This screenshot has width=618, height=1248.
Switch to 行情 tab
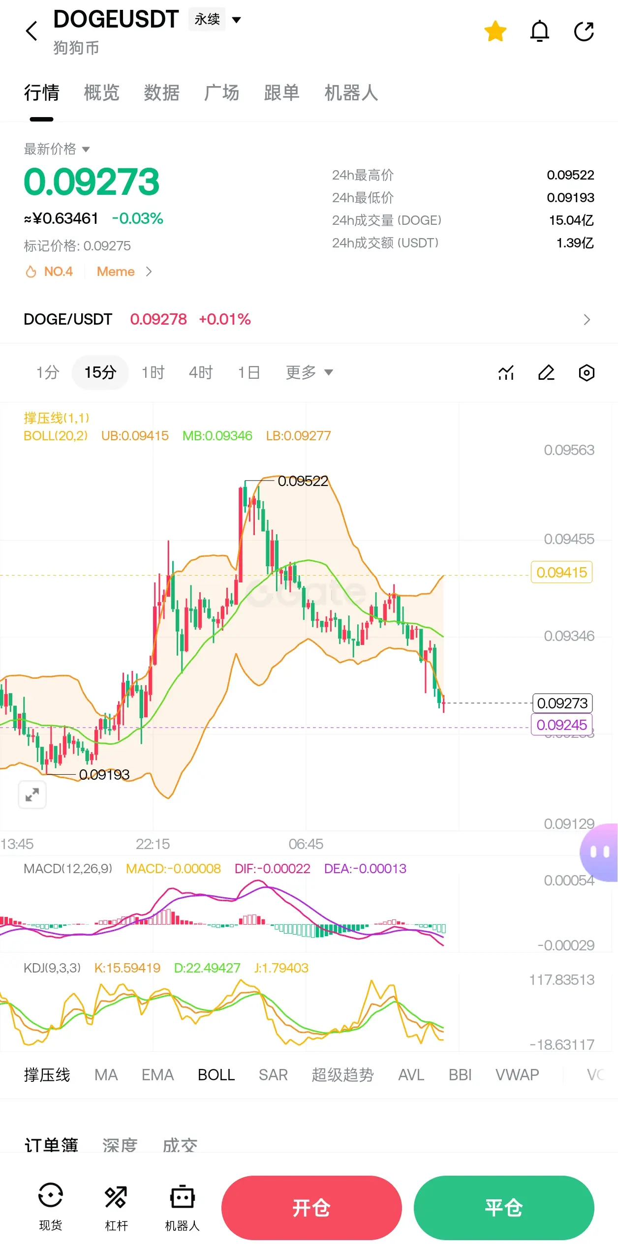[x=41, y=93]
